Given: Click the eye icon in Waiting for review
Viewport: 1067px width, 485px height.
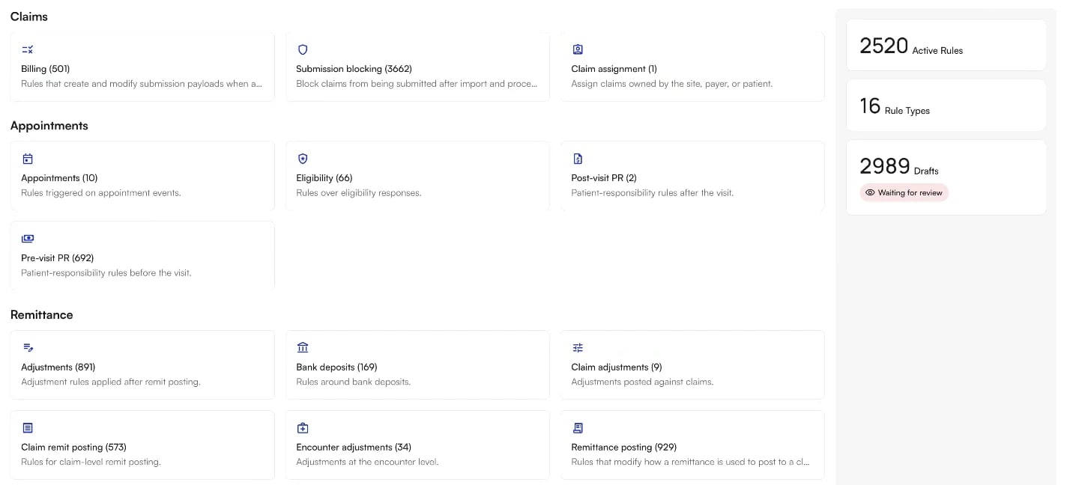Looking at the screenshot, I should coord(870,192).
